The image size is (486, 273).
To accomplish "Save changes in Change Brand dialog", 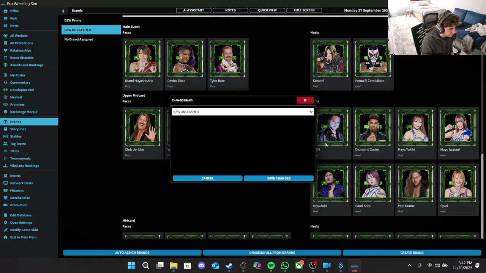I will [x=279, y=178].
